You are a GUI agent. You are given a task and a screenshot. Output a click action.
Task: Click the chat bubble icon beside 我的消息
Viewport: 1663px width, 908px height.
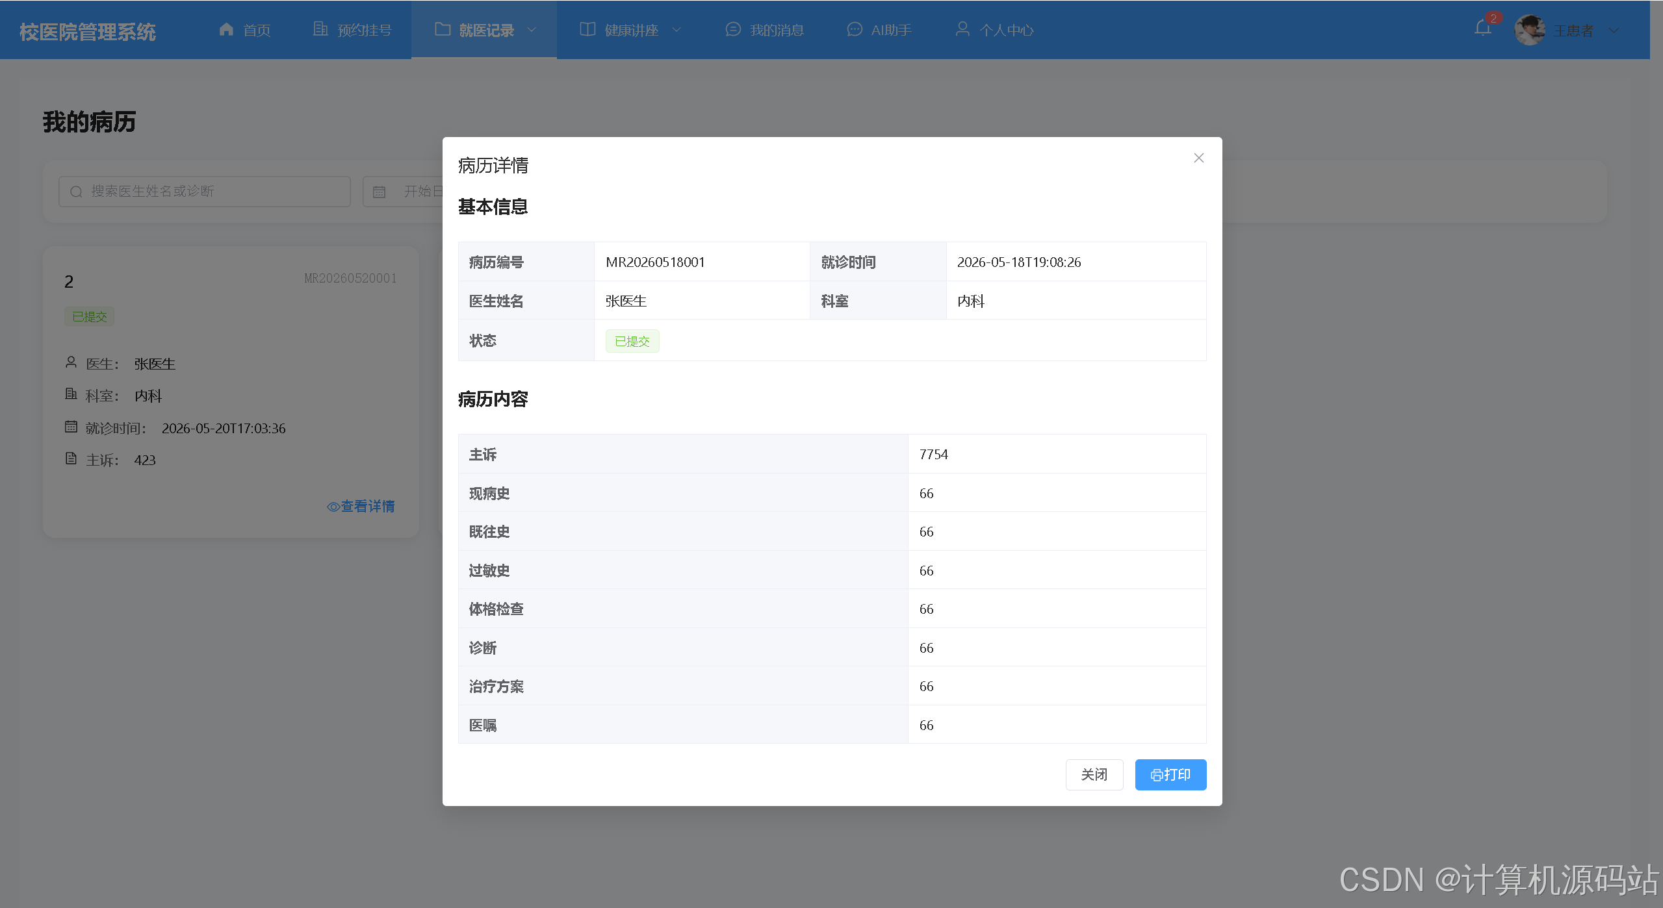coord(733,29)
